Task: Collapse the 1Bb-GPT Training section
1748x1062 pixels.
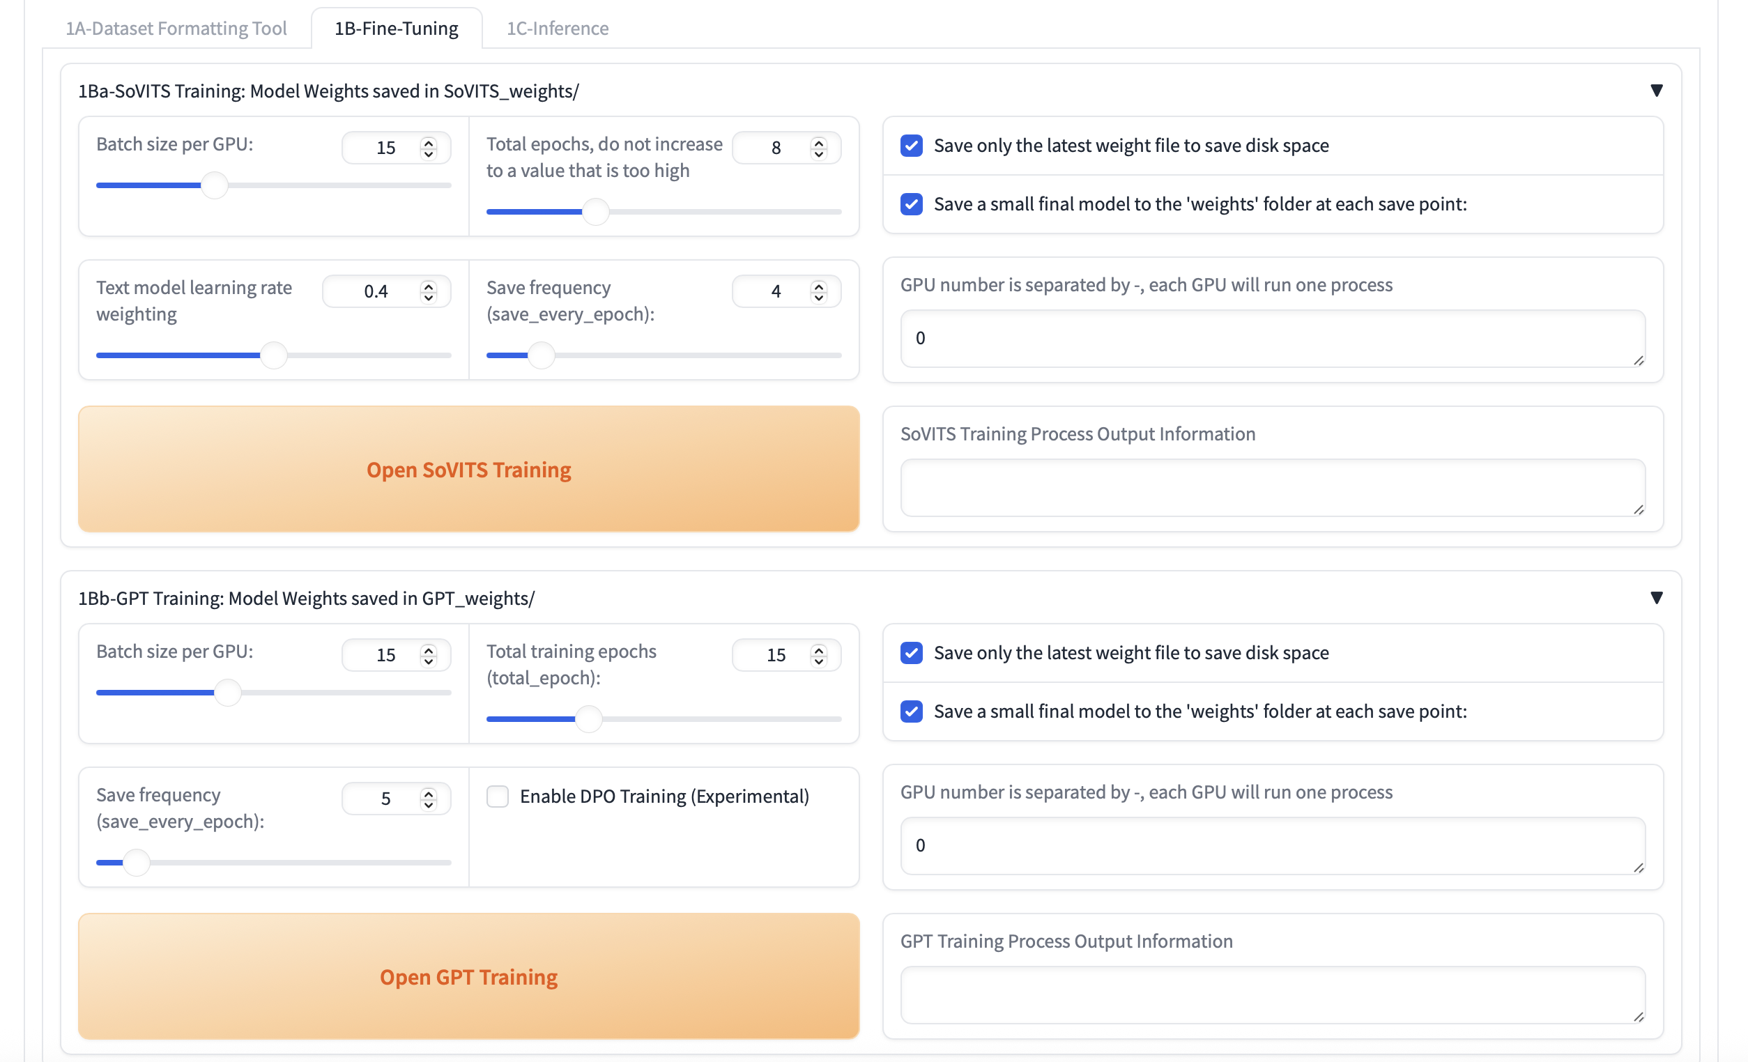Action: (x=1656, y=598)
